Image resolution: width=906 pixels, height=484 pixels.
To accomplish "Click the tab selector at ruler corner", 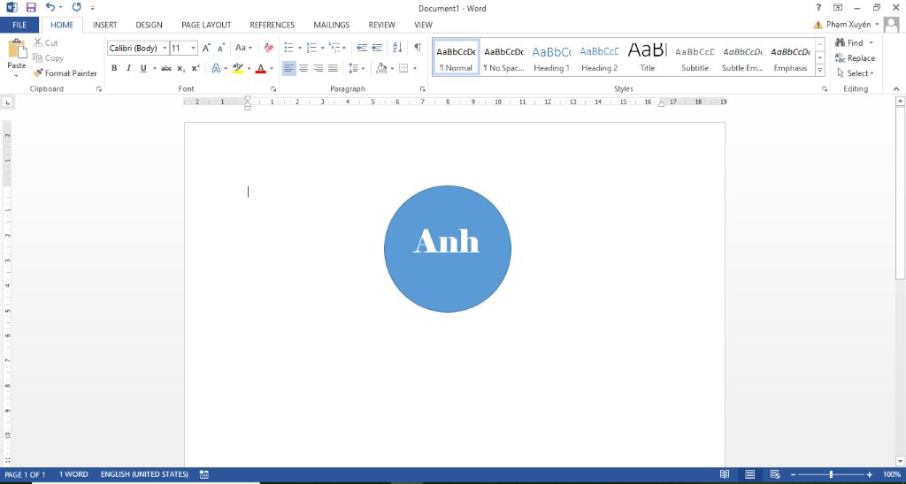I will 7,102.
